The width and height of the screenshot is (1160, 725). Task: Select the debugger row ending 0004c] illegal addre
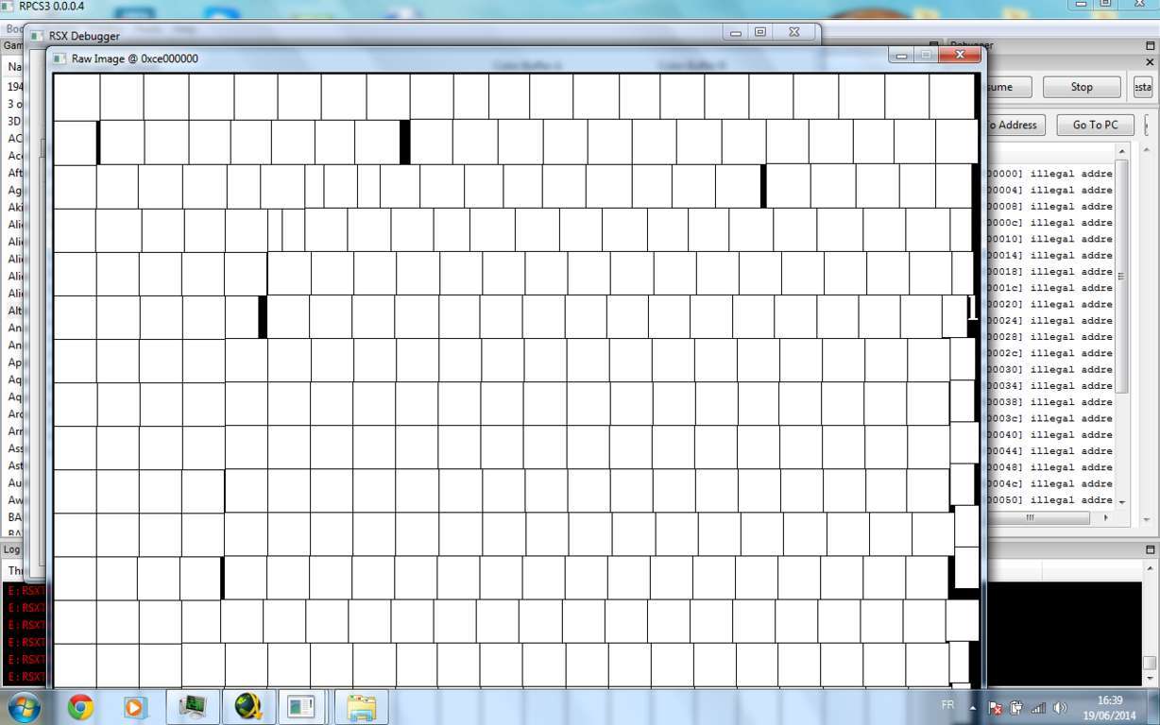1050,483
